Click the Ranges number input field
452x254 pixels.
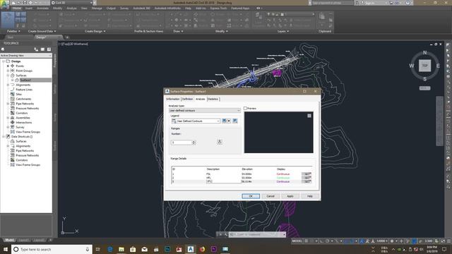182,143
